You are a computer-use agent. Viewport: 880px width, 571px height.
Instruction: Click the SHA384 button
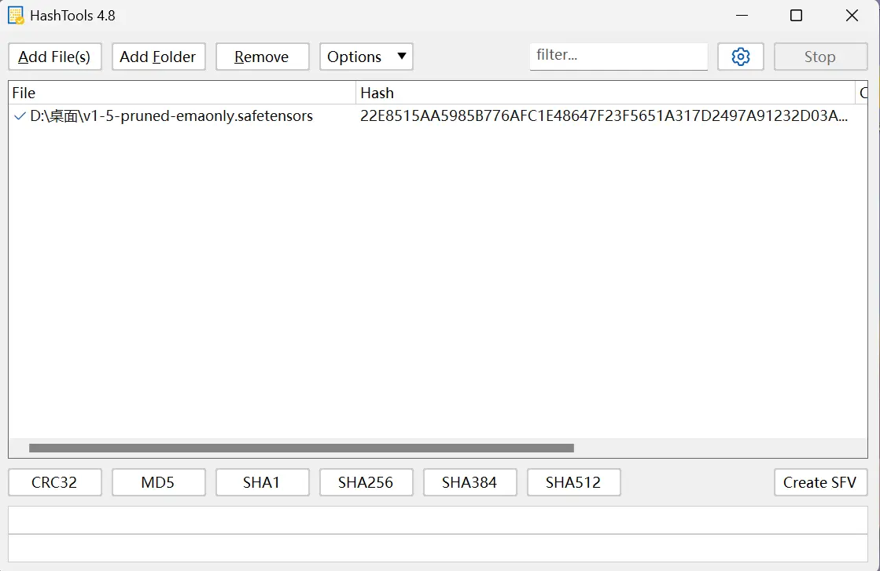[x=469, y=482]
